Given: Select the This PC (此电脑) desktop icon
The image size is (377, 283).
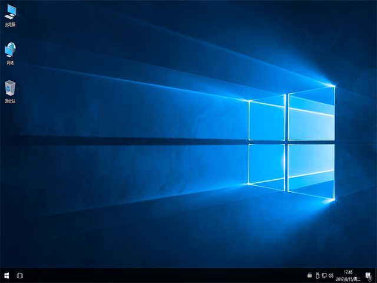Looking at the screenshot, I should coord(10,12).
